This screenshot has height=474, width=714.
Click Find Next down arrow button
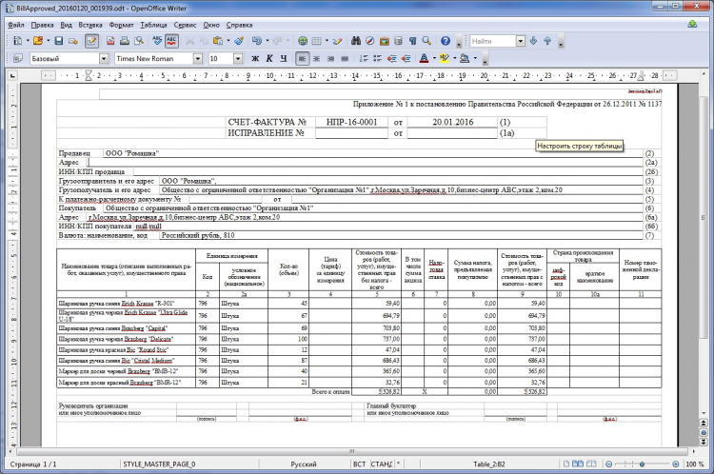point(535,42)
